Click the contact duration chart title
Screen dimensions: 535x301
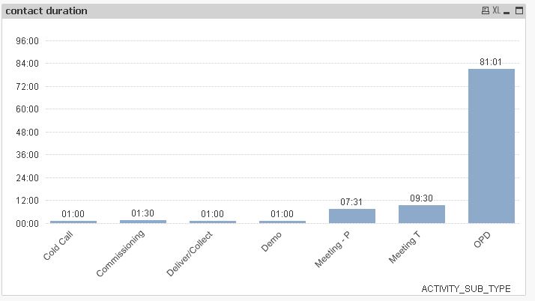click(x=46, y=11)
